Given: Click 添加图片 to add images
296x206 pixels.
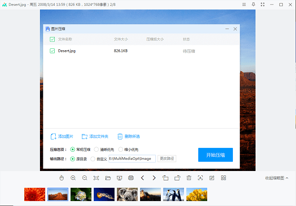Looking at the screenshot, I should [x=62, y=137].
